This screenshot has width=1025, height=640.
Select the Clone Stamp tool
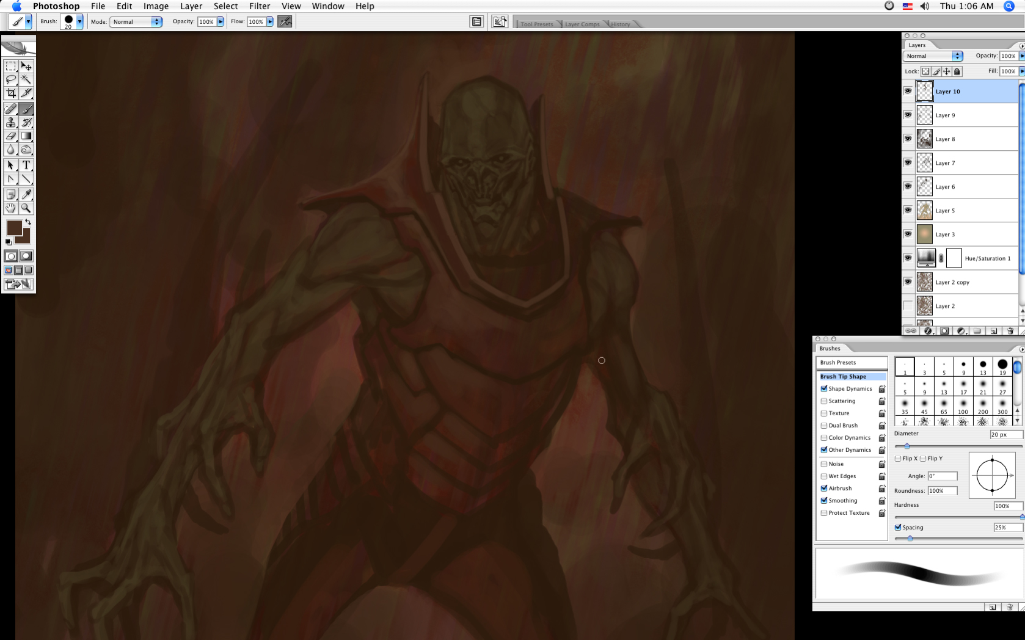point(11,123)
